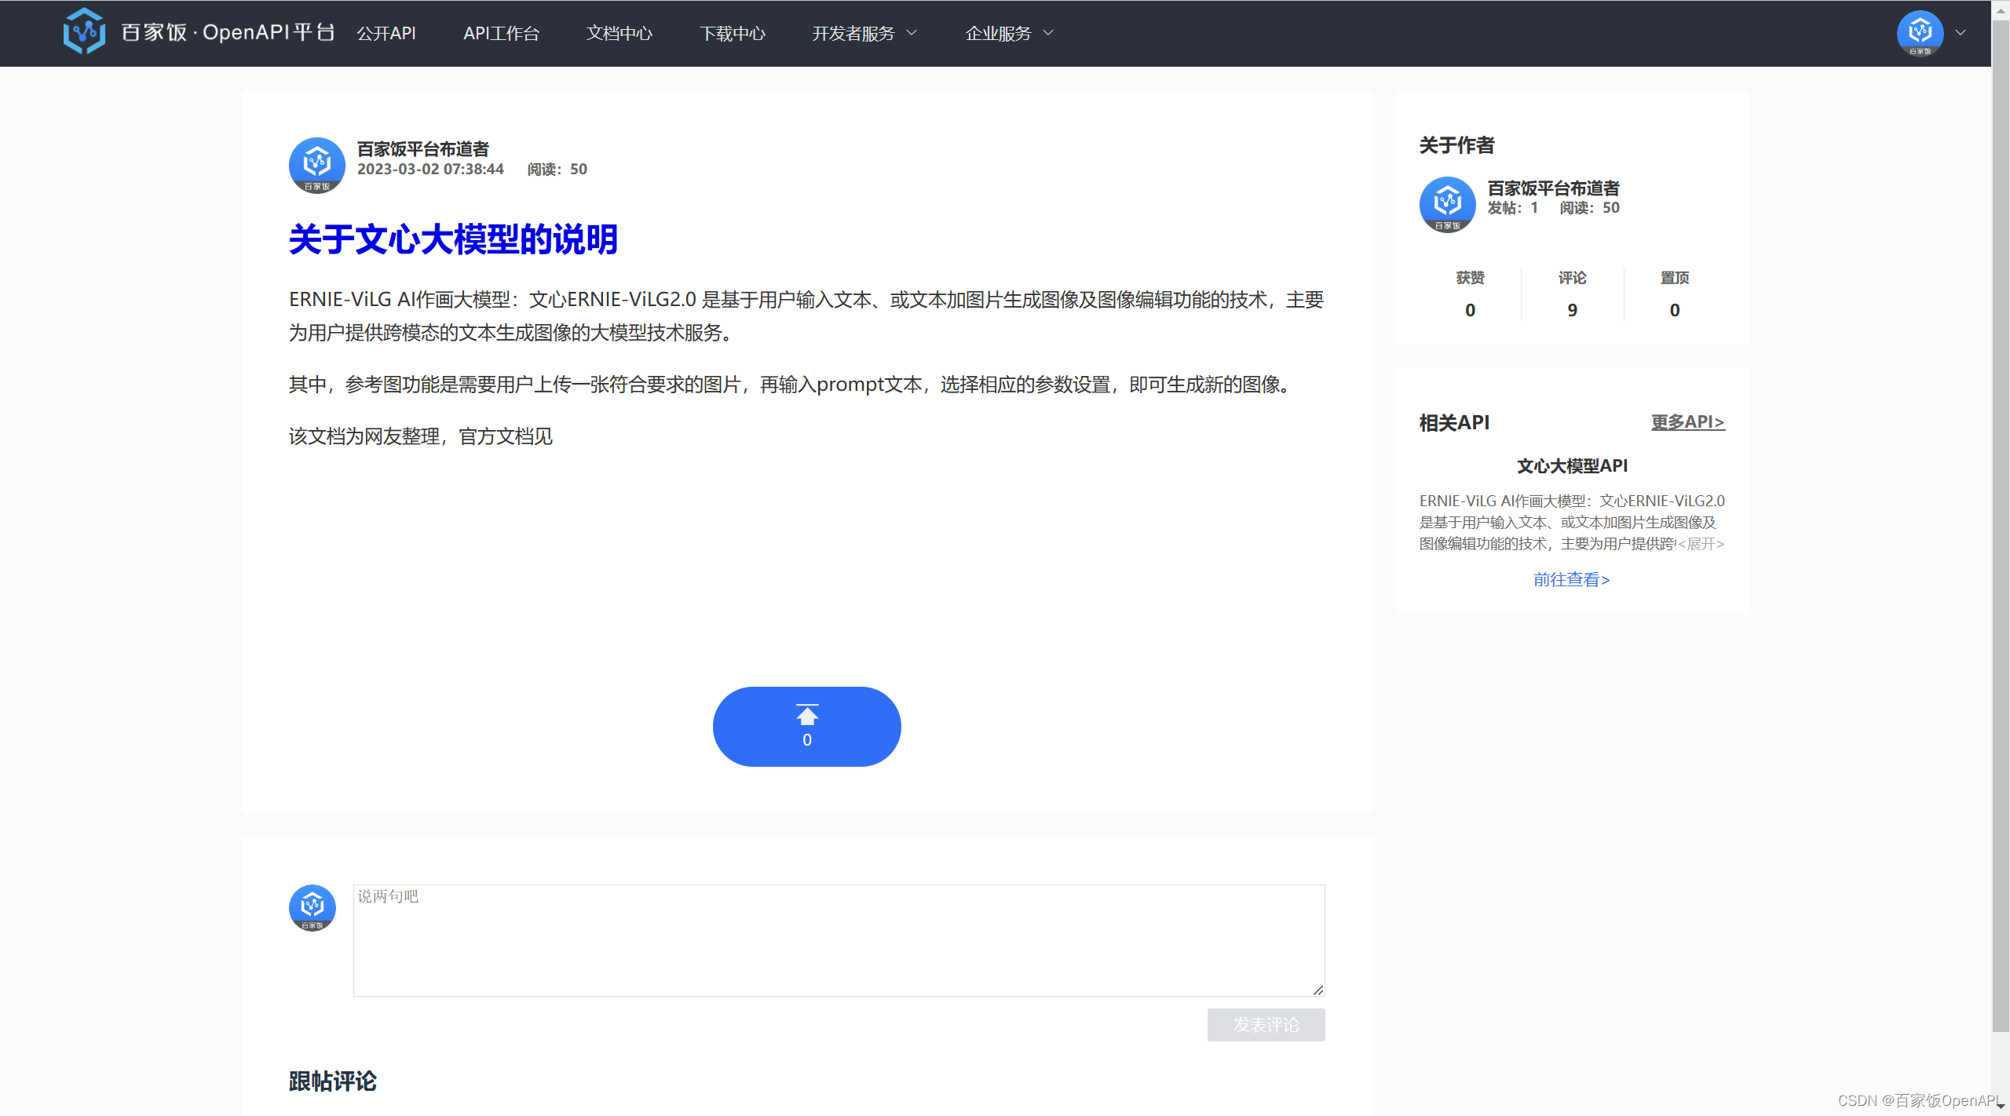This screenshot has width=2010, height=1116.
Task: Click the 评论 count 9
Action: pyautogui.click(x=1572, y=310)
